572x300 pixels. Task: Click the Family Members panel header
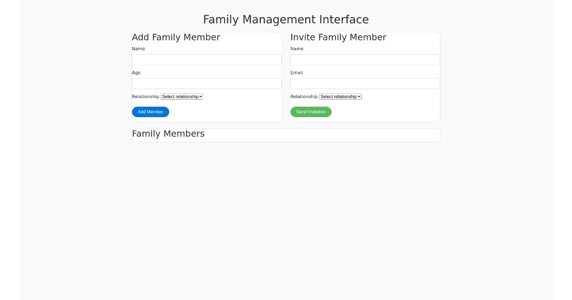pos(168,134)
